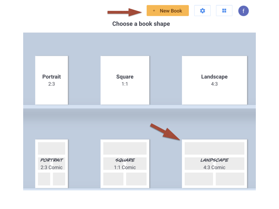Click the 2:3 ratio label on Portrait book
Screen dimensions: 279x209
click(51, 84)
